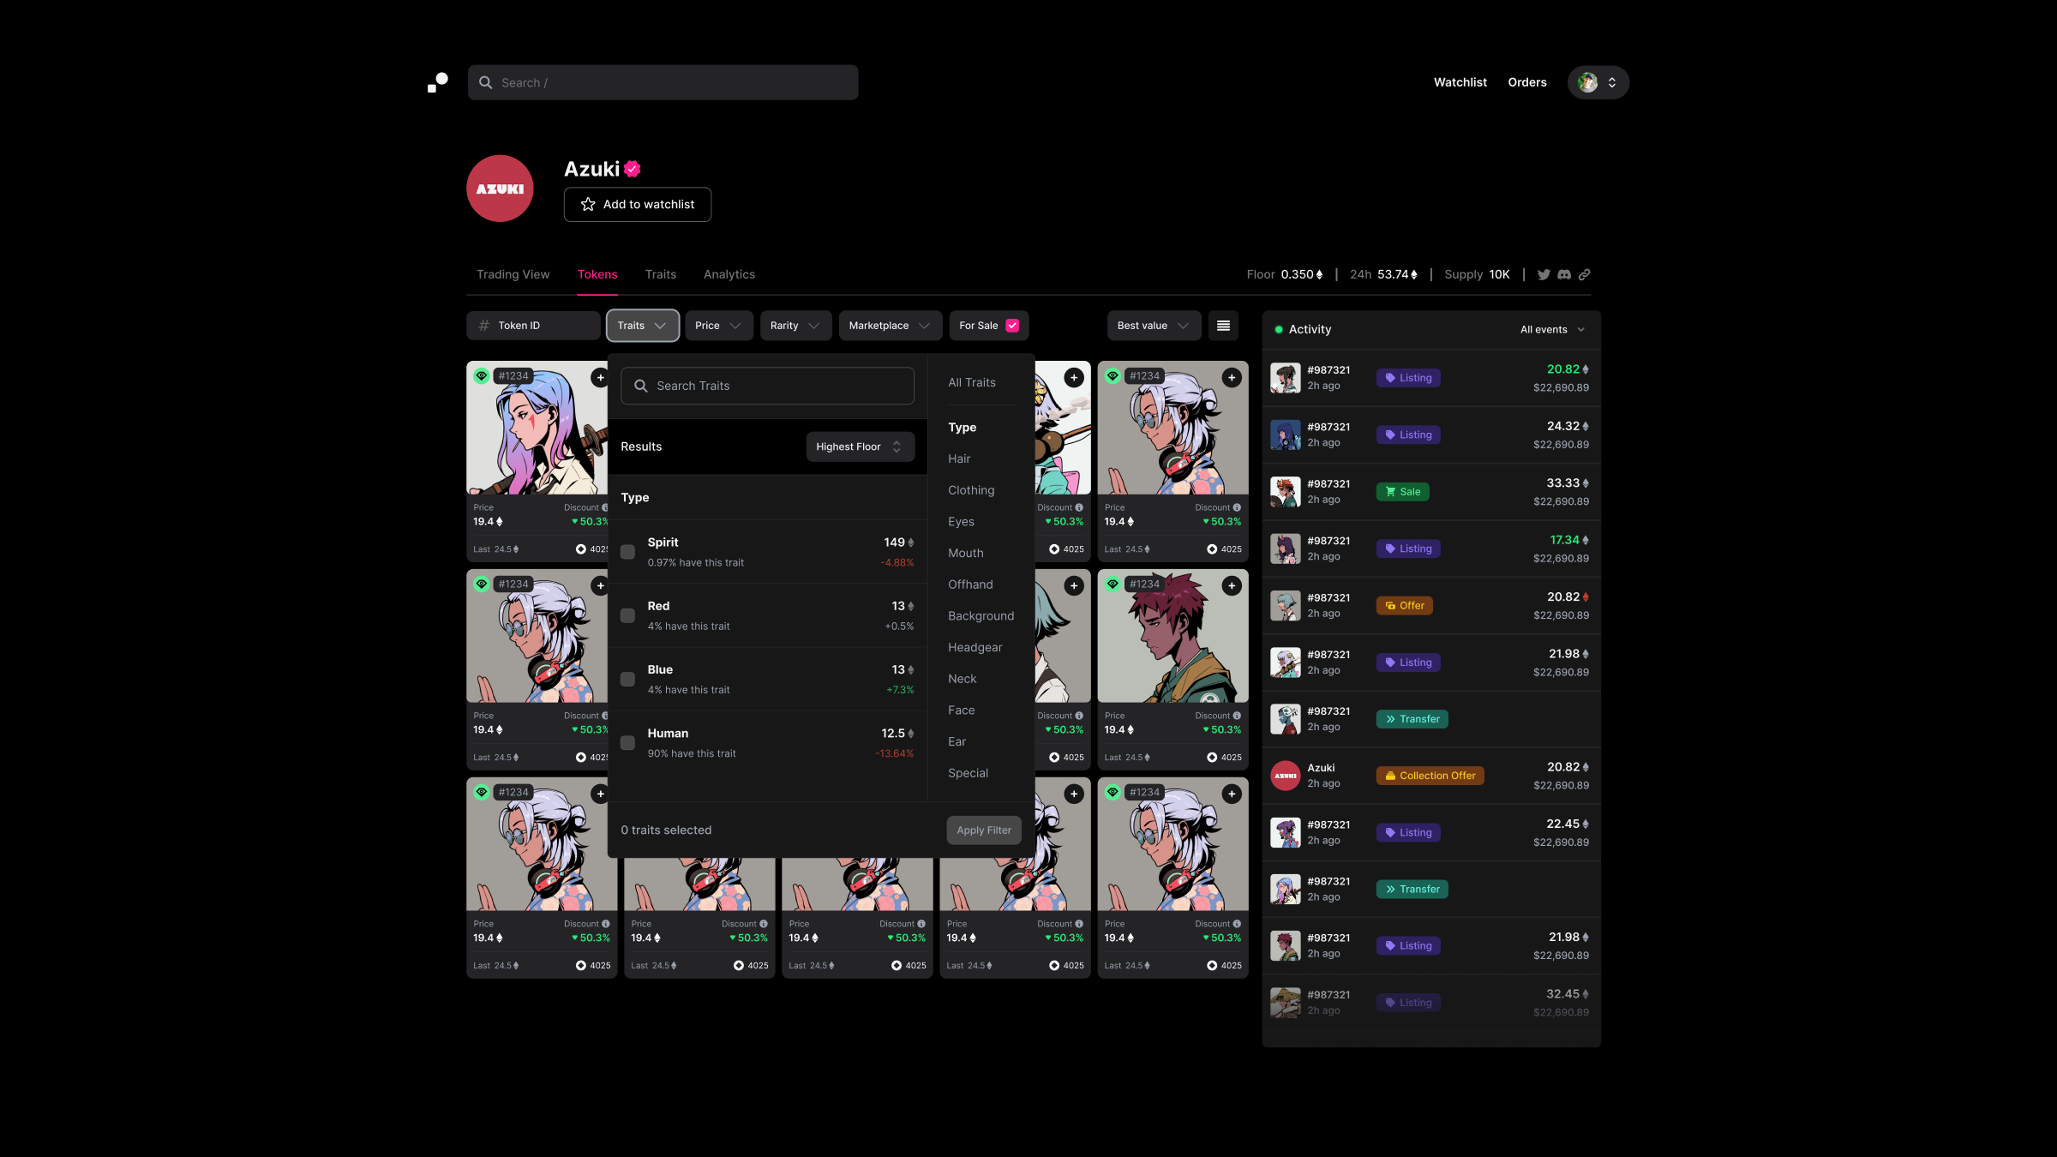Click the Collection Offer tag
Image resolution: width=2057 pixels, height=1157 pixels.
[x=1430, y=776]
